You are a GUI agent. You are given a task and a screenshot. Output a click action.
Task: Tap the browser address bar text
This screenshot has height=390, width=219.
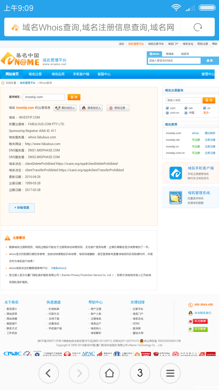98,27
